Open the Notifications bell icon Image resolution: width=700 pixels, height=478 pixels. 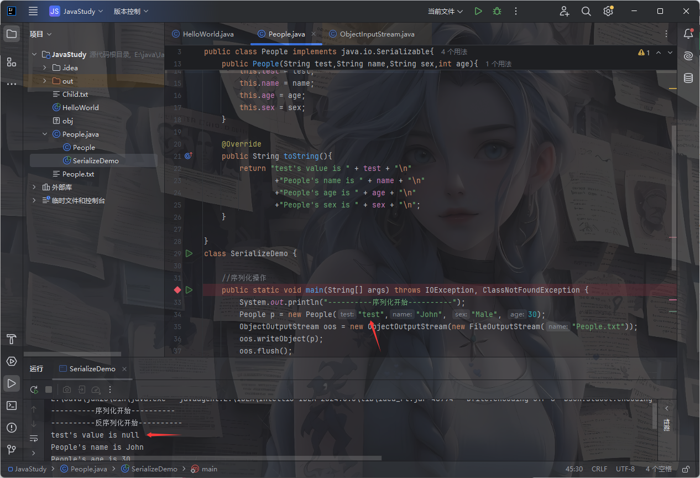click(x=688, y=34)
